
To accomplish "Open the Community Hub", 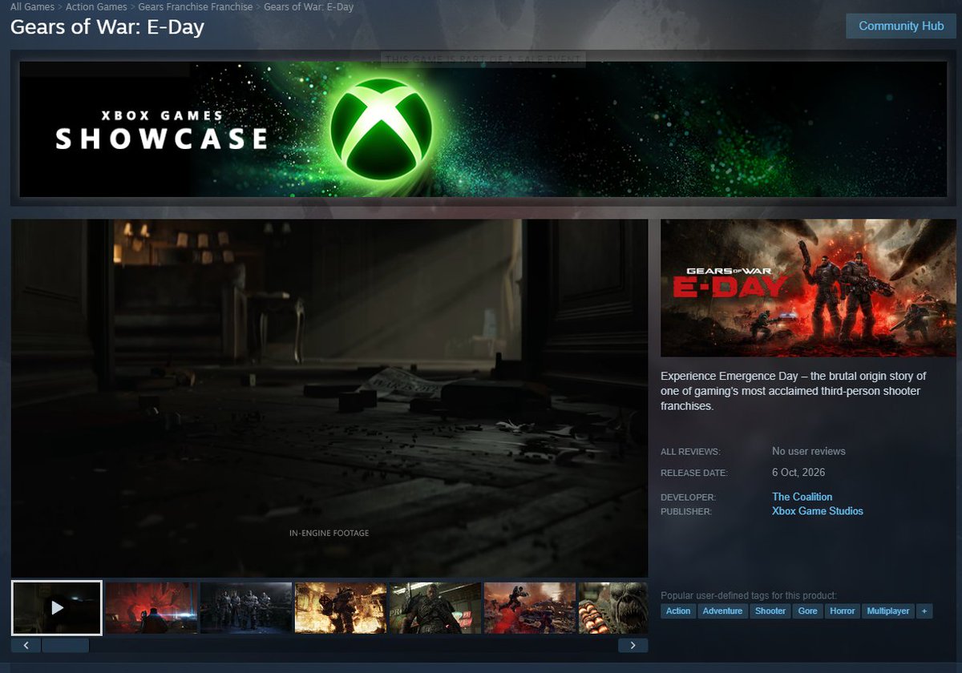I will pyautogui.click(x=901, y=26).
